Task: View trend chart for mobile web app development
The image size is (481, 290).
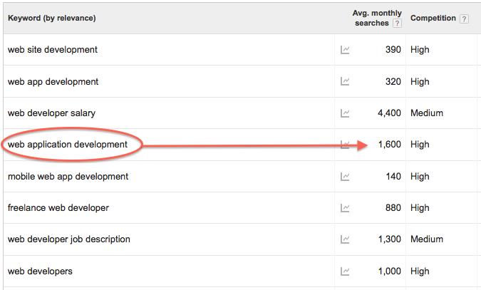Action: click(x=345, y=177)
